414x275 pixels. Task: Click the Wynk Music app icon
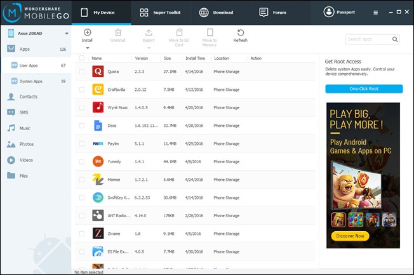click(x=98, y=107)
